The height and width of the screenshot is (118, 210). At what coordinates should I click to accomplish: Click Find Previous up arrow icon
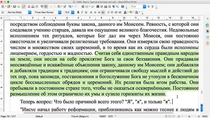click(x=152, y=7)
